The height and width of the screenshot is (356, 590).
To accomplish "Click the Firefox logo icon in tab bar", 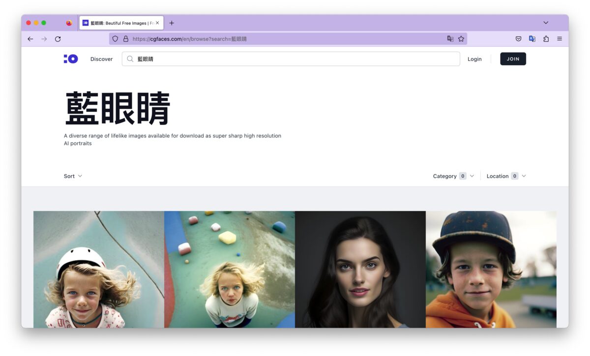I will coord(69,23).
